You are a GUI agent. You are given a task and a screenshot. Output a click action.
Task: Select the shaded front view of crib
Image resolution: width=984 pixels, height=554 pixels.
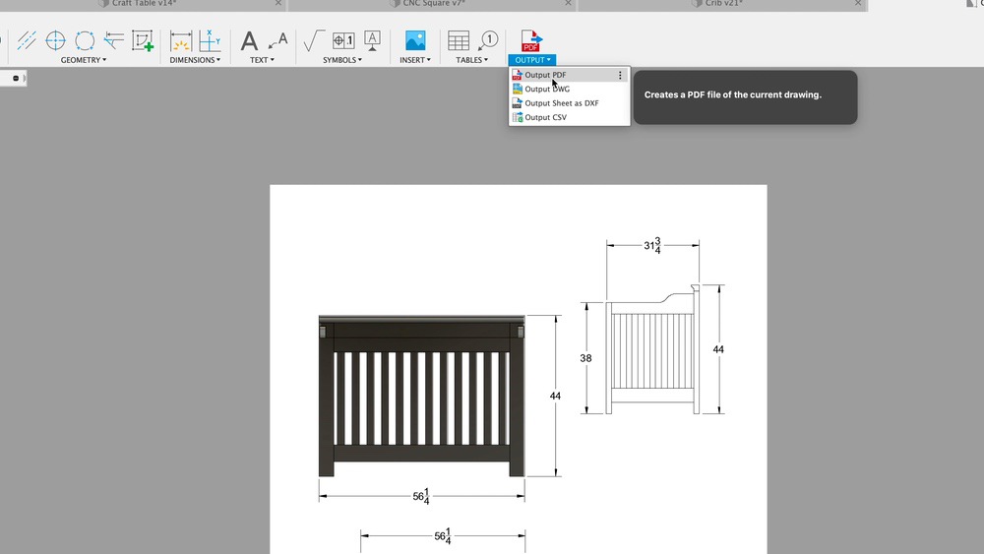(x=422, y=396)
